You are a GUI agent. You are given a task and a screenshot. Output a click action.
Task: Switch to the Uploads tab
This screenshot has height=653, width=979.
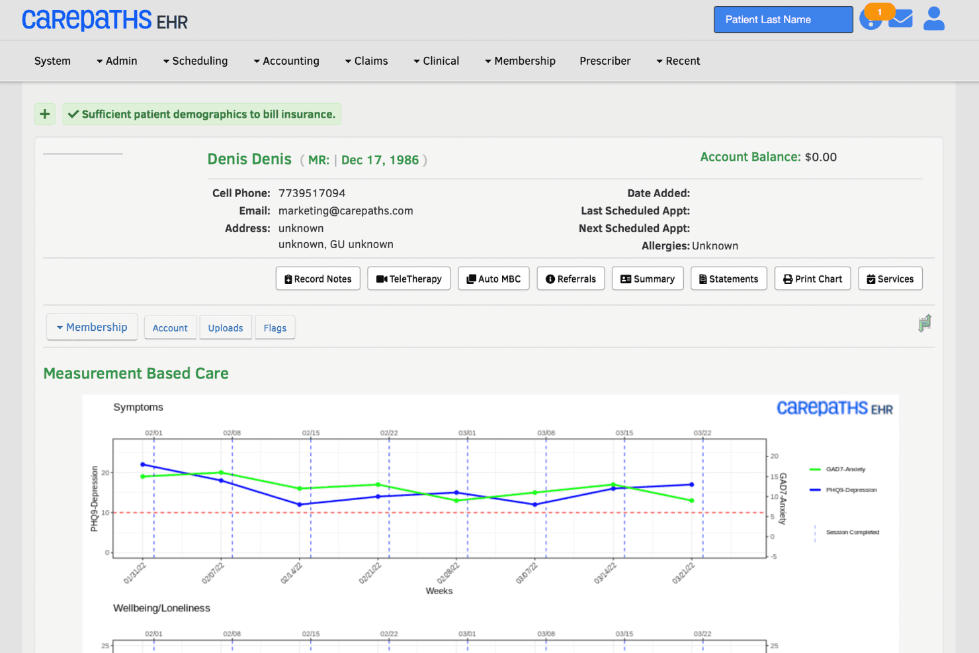[226, 327]
